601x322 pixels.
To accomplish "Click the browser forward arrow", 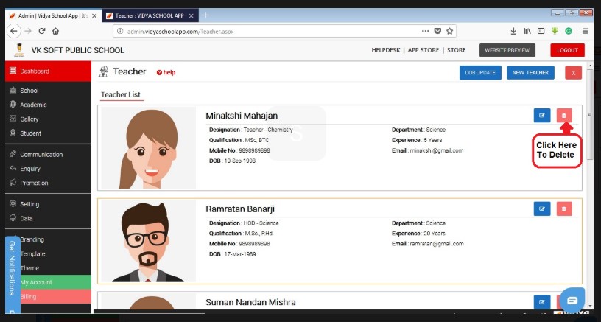I will pos(28,31).
